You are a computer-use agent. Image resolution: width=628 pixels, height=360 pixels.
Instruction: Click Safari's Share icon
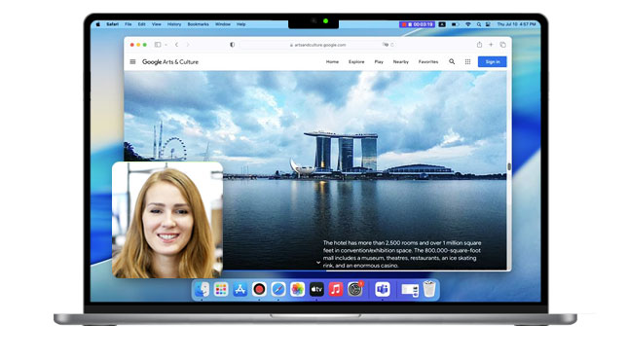(479, 45)
